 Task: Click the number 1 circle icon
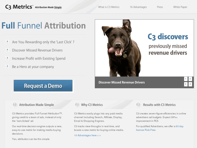[x=15, y=105]
